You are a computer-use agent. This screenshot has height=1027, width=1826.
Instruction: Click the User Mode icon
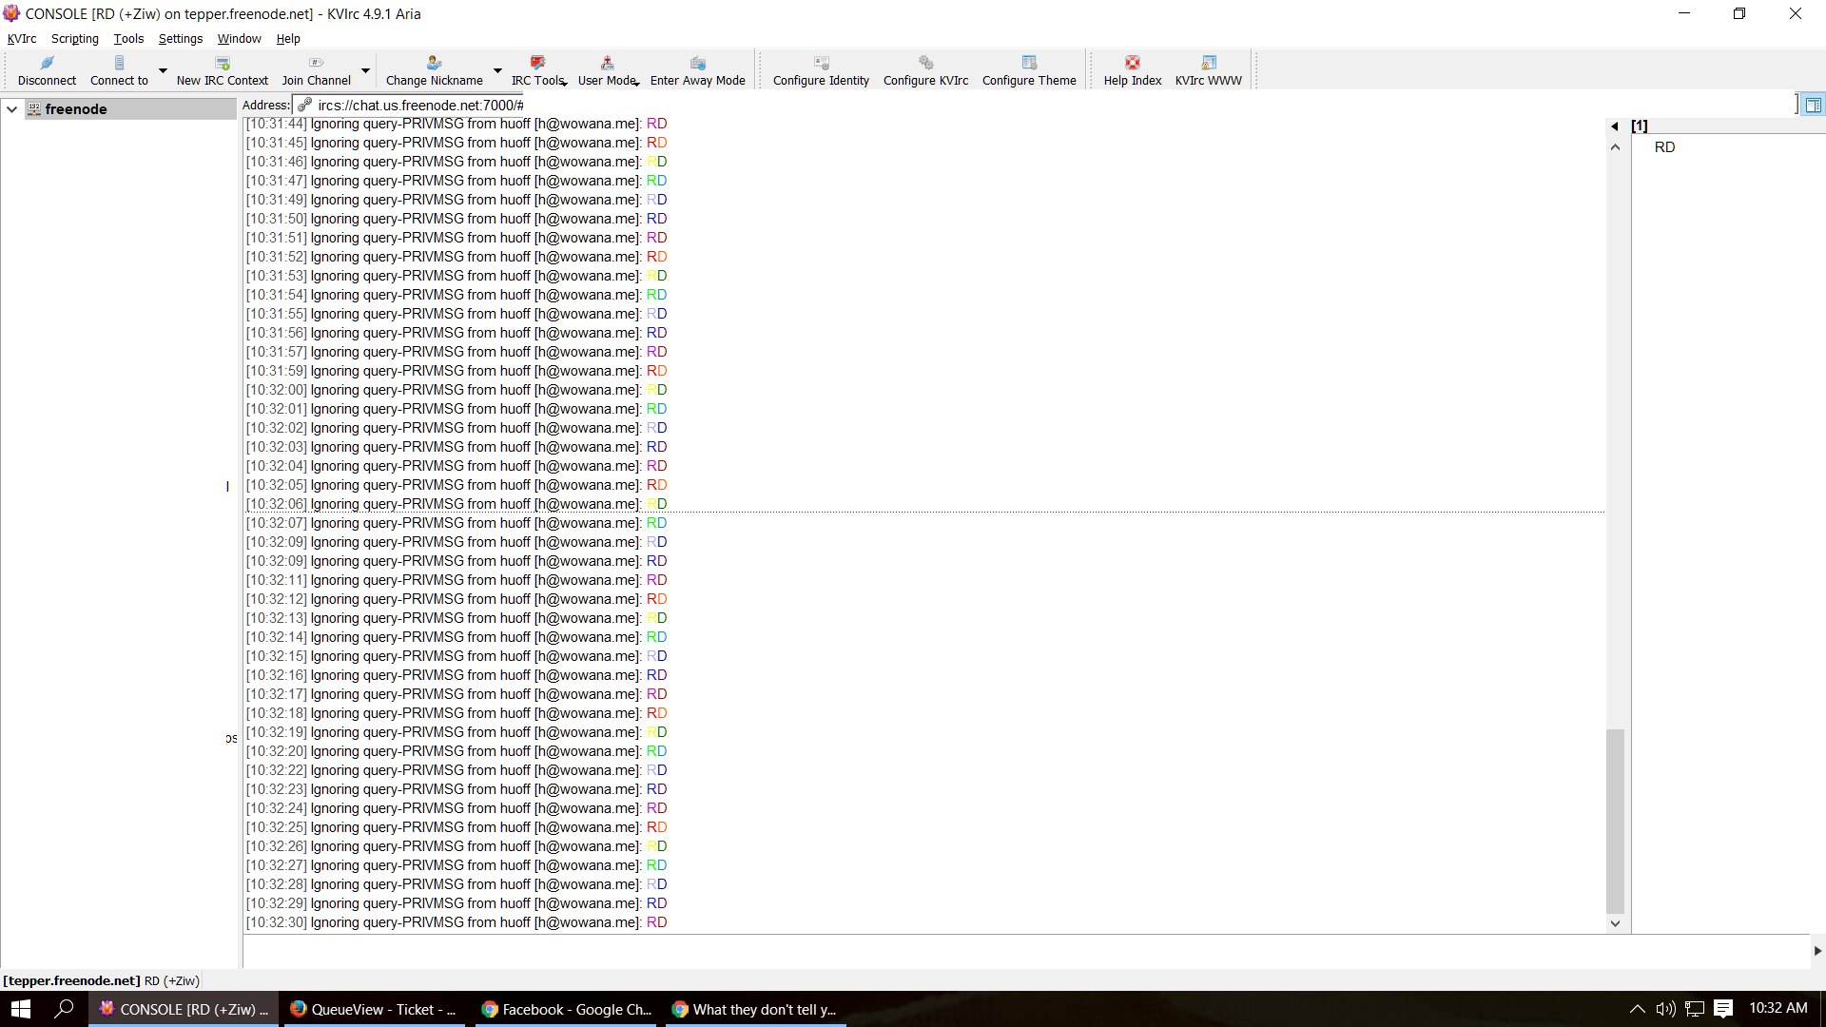(x=607, y=70)
